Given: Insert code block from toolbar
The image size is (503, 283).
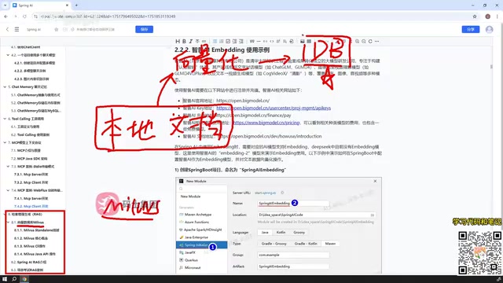Looking at the screenshot, I should click(272, 42).
